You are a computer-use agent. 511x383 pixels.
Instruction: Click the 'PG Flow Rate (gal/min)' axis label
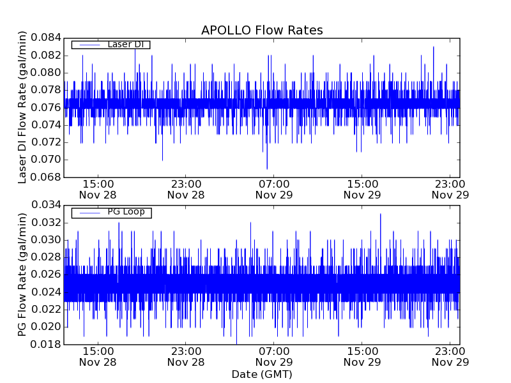(x=22, y=275)
